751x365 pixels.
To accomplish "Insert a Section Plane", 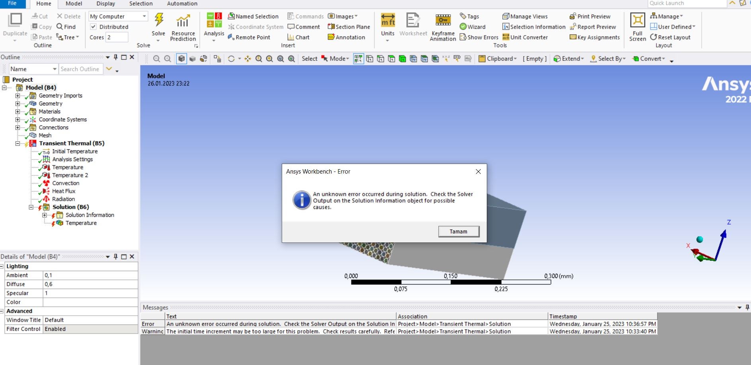I will tap(349, 27).
